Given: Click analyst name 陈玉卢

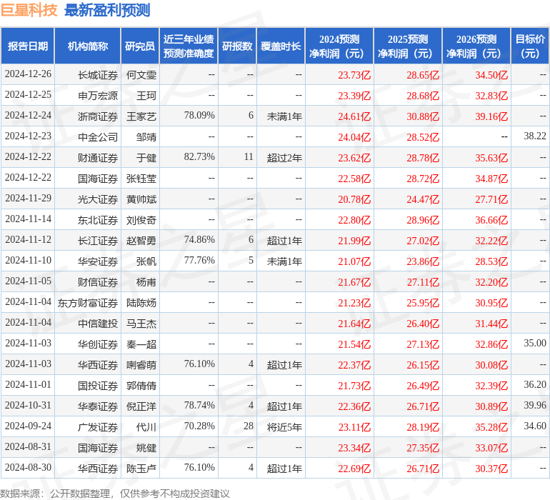Looking at the screenshot, I should [x=141, y=469].
